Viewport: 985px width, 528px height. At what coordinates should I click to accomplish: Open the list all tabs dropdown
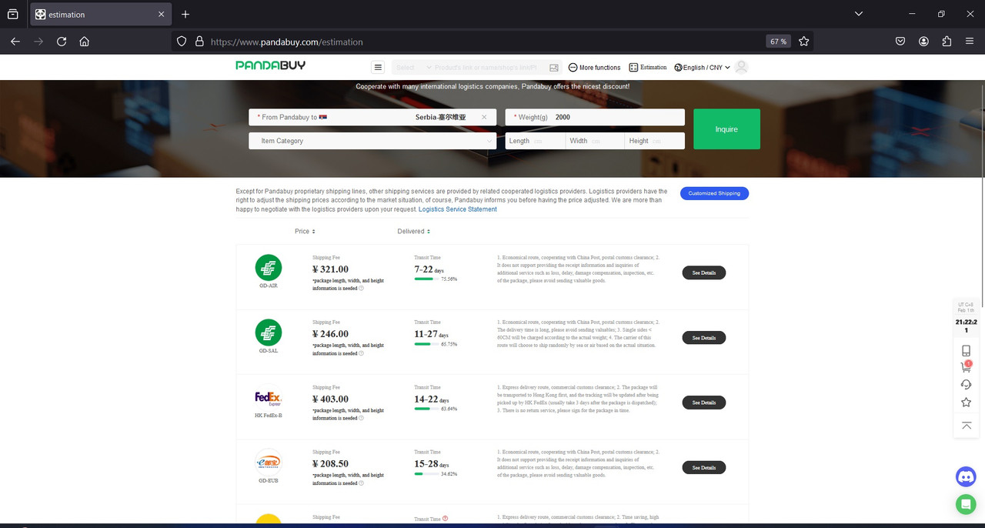click(x=859, y=14)
